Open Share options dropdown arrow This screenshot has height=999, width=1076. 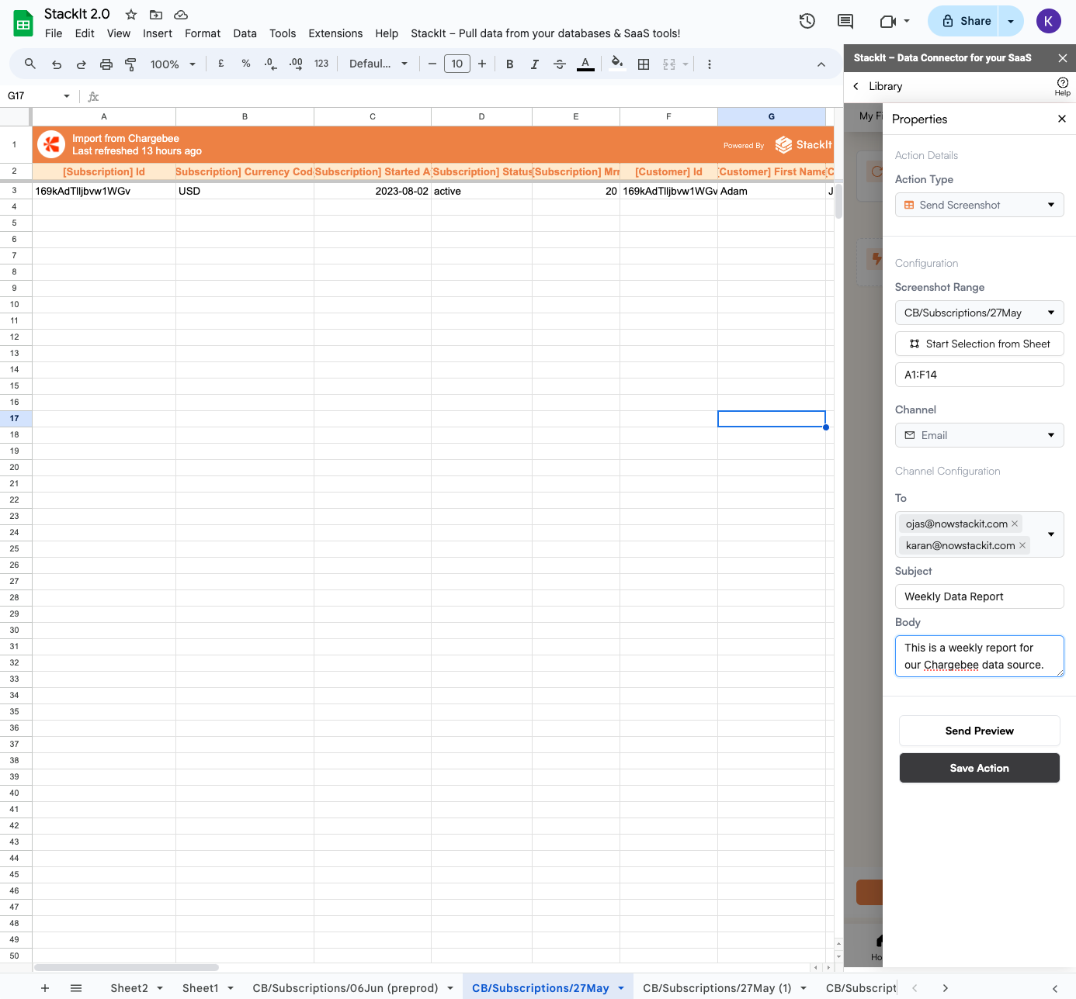coord(1011,21)
